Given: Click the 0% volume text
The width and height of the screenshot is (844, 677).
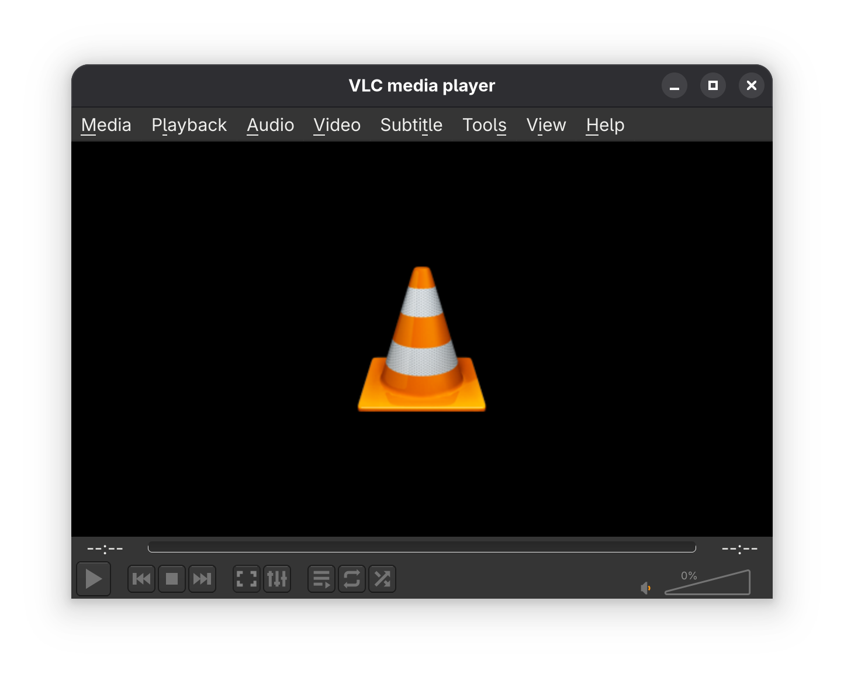Looking at the screenshot, I should tap(689, 575).
